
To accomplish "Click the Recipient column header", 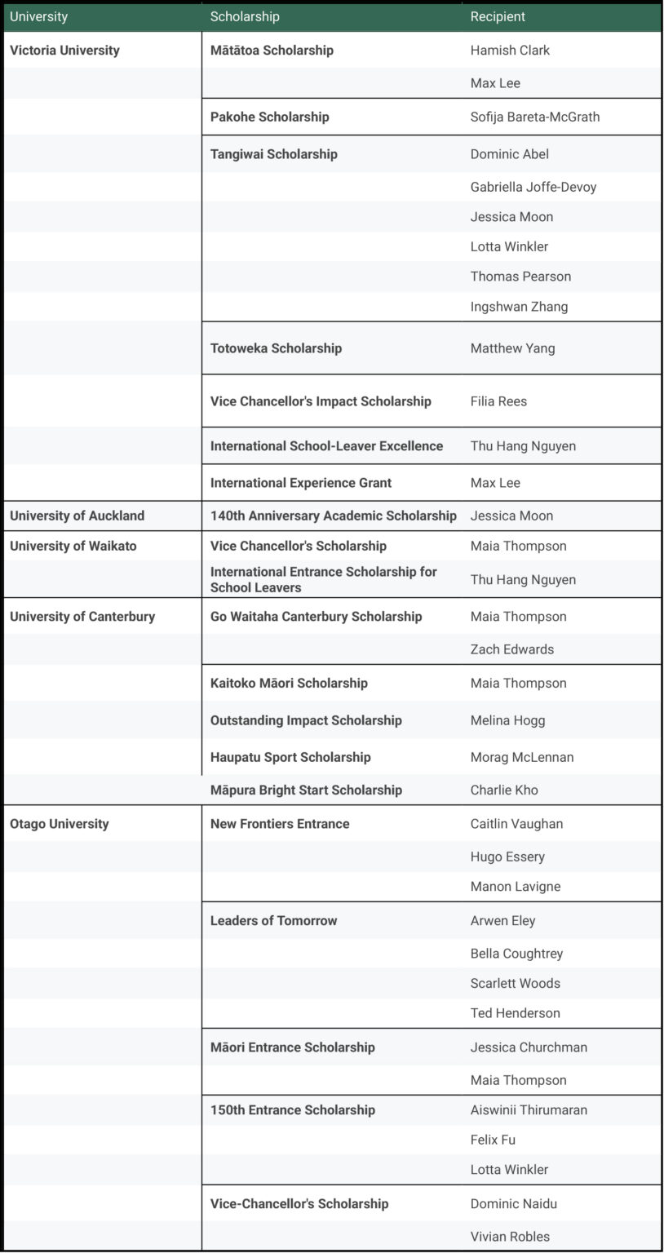I will 498,16.
